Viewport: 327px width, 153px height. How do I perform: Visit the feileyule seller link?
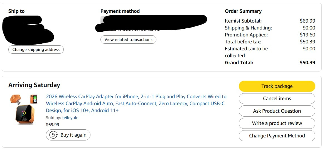tap(70, 118)
